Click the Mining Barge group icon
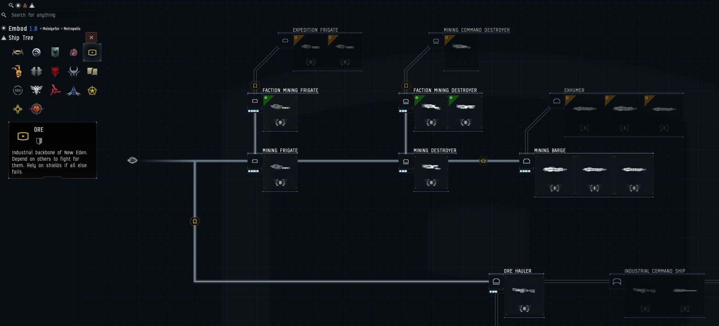 coord(527,161)
